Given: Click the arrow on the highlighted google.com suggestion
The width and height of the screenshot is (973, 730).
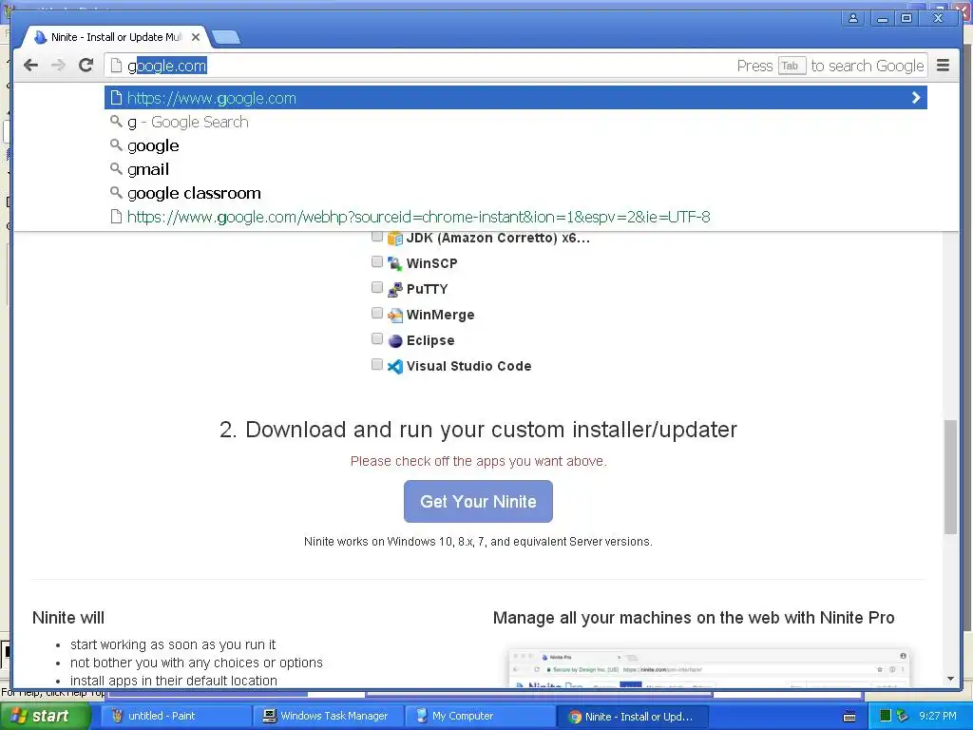Looking at the screenshot, I should (916, 98).
